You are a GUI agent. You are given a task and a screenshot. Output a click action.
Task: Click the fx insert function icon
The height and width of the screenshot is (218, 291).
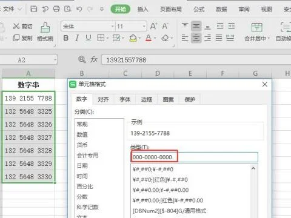tap(94, 59)
